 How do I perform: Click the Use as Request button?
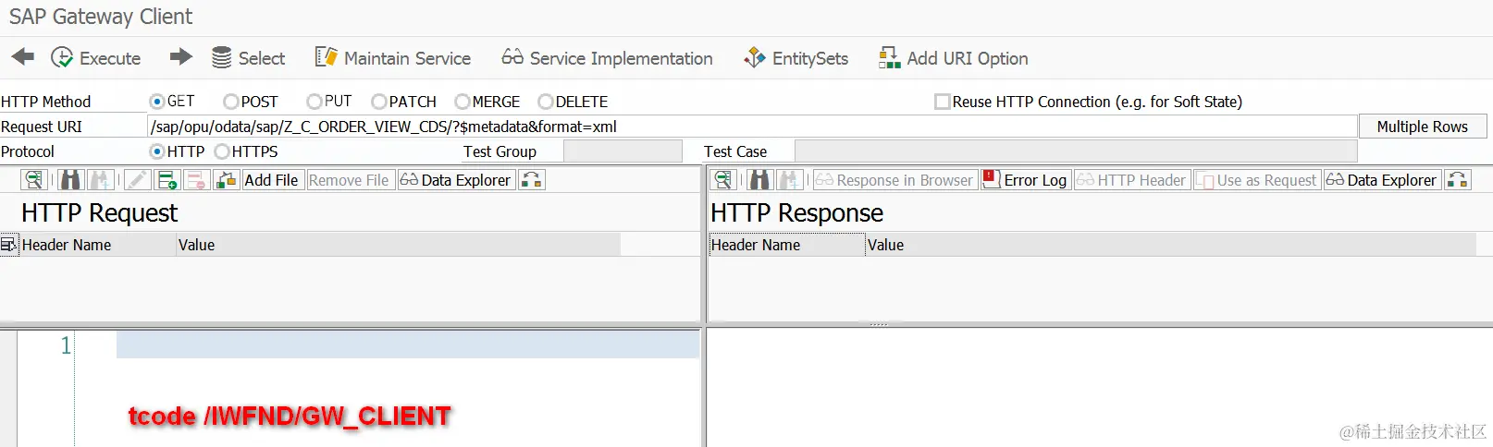(1257, 180)
